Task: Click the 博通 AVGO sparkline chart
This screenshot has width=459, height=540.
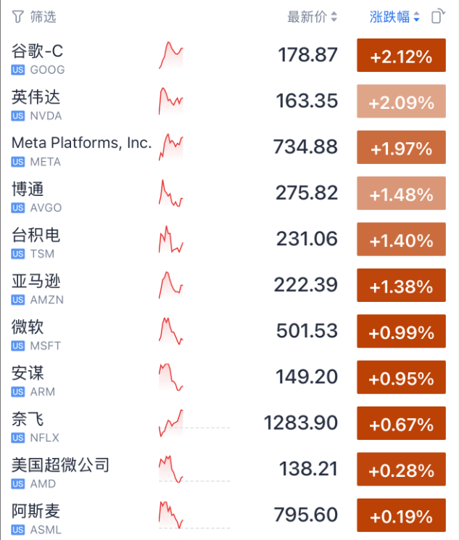Action: (x=171, y=192)
